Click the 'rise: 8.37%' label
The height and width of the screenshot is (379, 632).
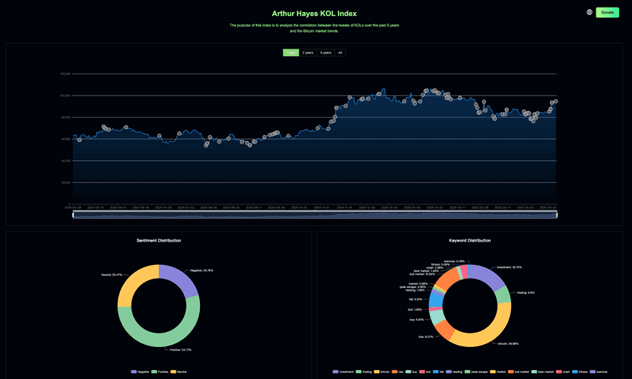coord(426,336)
